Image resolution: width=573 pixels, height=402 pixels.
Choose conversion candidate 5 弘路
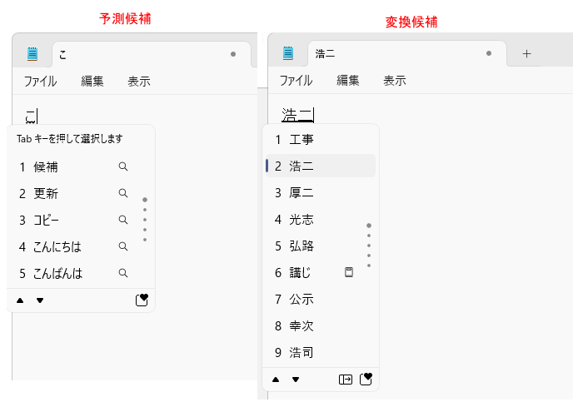(321, 246)
